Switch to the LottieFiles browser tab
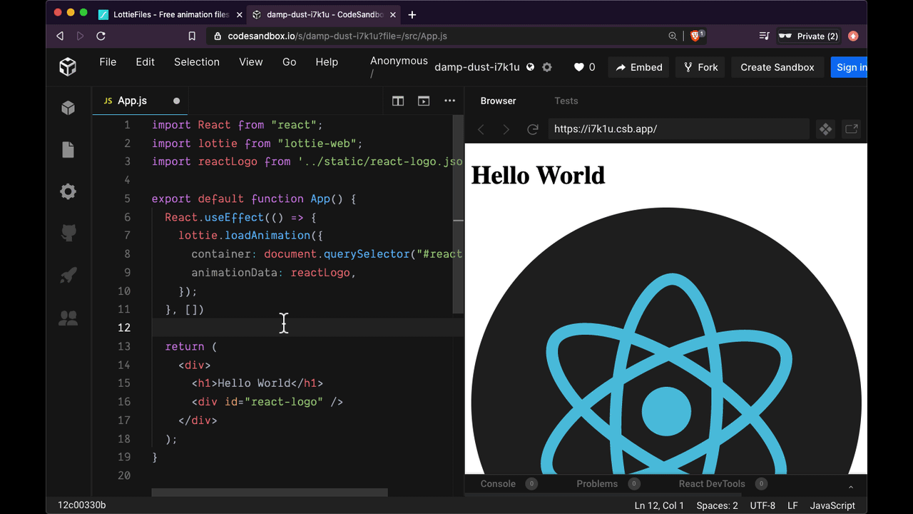The height and width of the screenshot is (514, 913). point(169,14)
